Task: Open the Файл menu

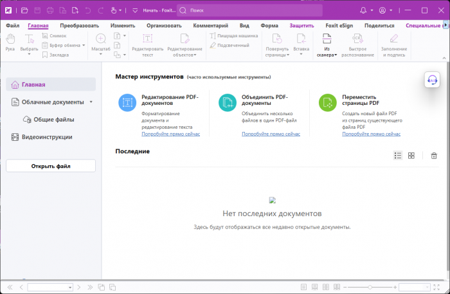Action: click(12, 26)
